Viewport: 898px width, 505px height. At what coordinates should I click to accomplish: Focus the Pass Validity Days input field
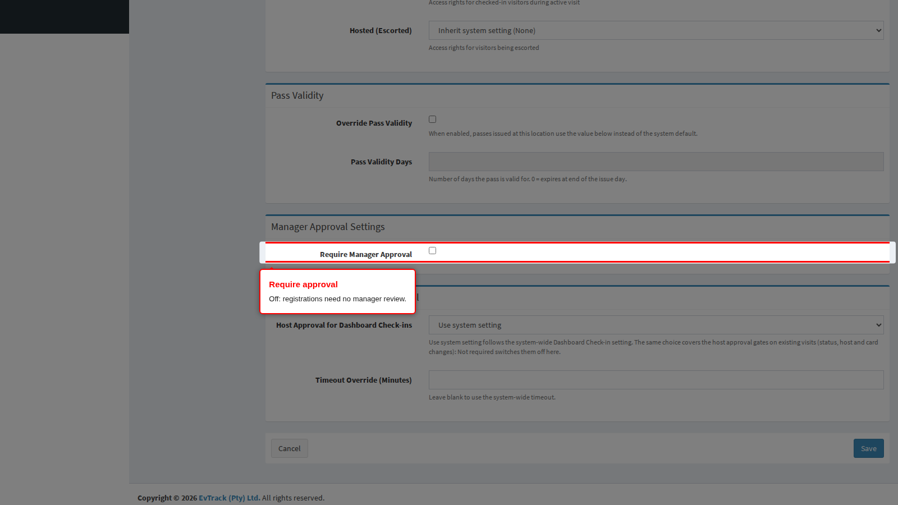[x=656, y=162]
